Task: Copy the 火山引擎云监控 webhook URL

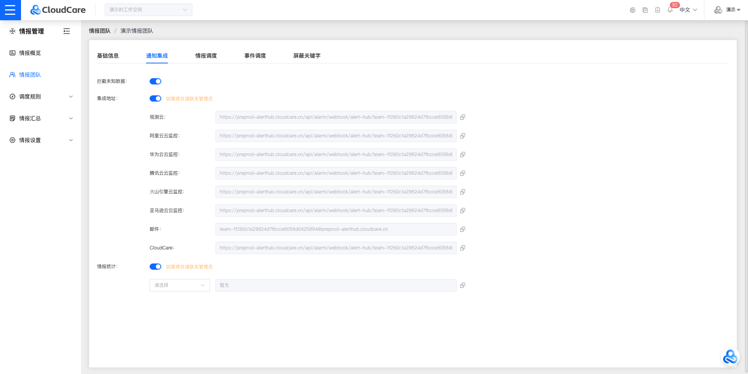Action: click(462, 192)
